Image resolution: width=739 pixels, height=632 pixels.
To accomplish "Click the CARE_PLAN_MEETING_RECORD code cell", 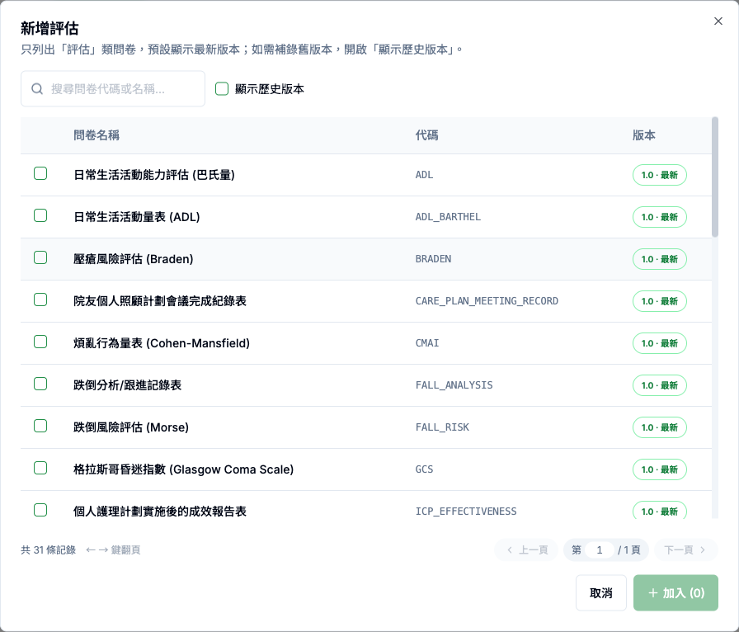I will [x=487, y=301].
